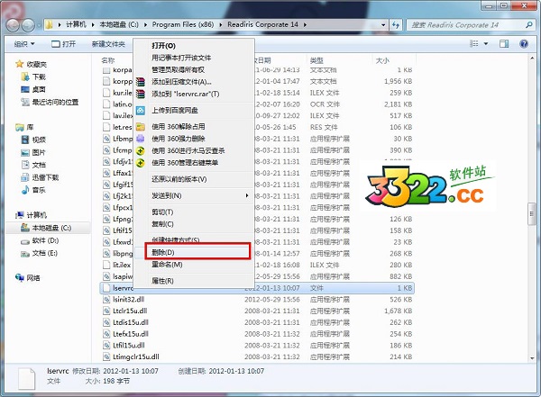Screen dimensions: 541x397
Task: Click the Back navigation arrow
Action: point(14,25)
